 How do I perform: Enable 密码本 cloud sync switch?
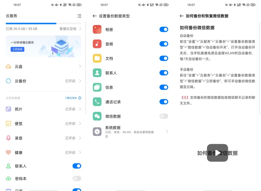77,178
